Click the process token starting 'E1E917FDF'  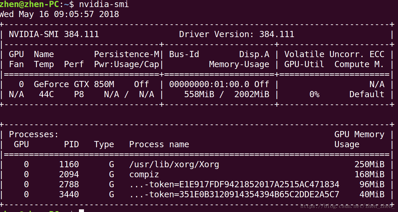[x=234, y=184]
